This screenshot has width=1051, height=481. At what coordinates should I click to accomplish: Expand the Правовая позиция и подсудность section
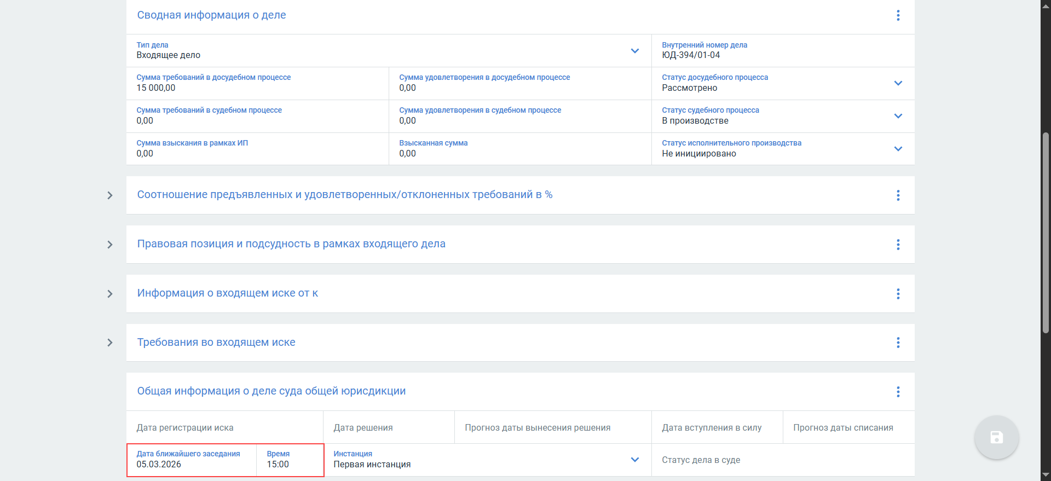pyautogui.click(x=110, y=245)
